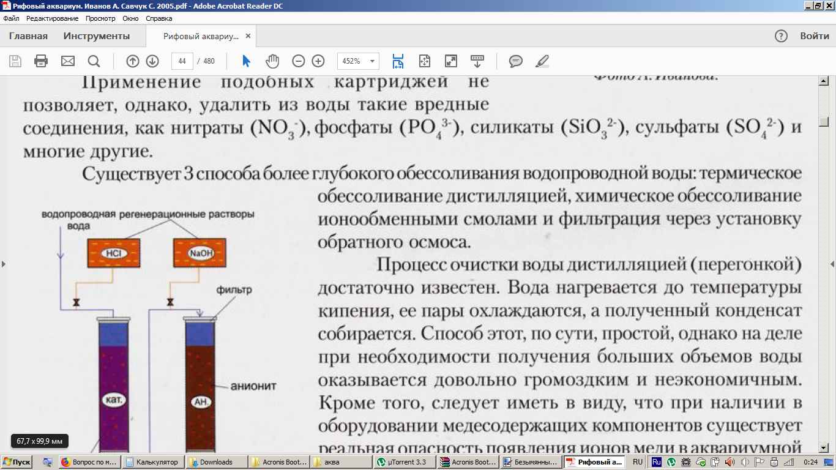Expand the right tools pane

pos(832,264)
